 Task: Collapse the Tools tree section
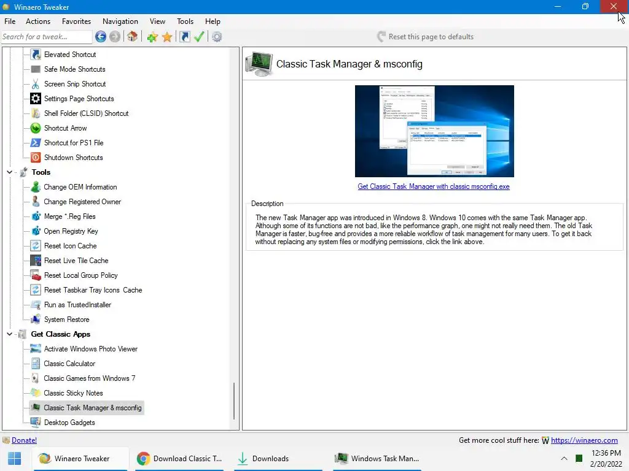pos(9,172)
